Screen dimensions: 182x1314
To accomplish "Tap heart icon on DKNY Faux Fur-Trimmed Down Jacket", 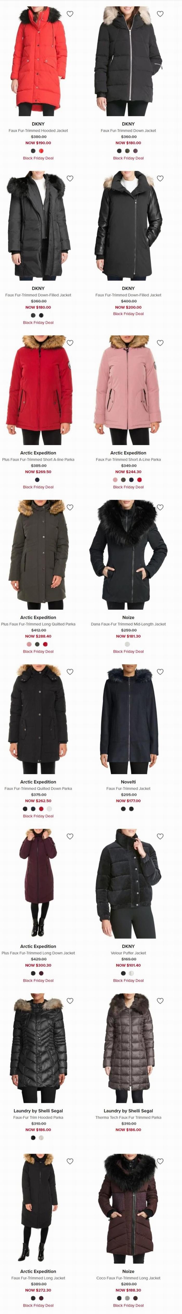I will pos(160,14).
